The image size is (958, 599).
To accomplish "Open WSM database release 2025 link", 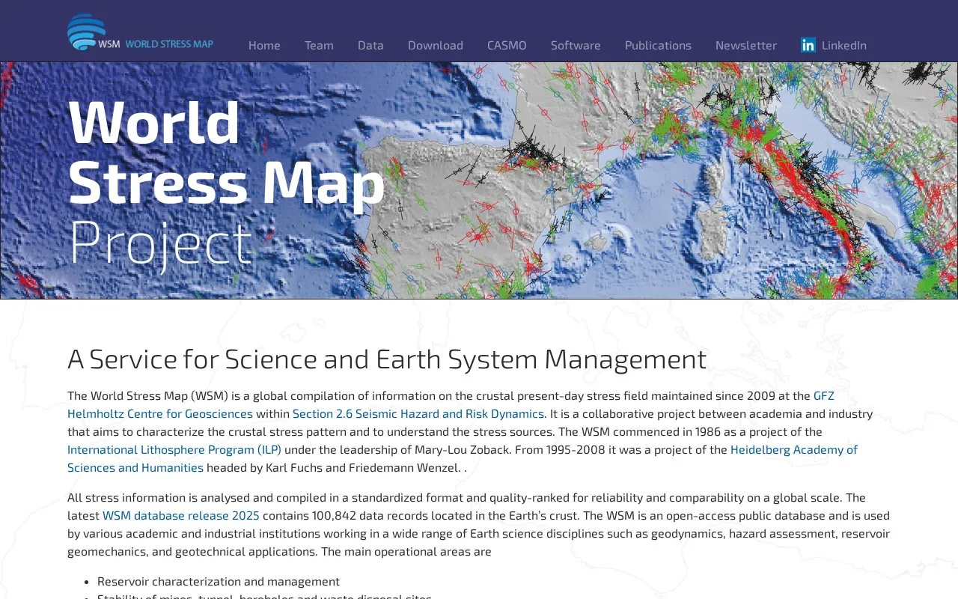I will (x=181, y=515).
